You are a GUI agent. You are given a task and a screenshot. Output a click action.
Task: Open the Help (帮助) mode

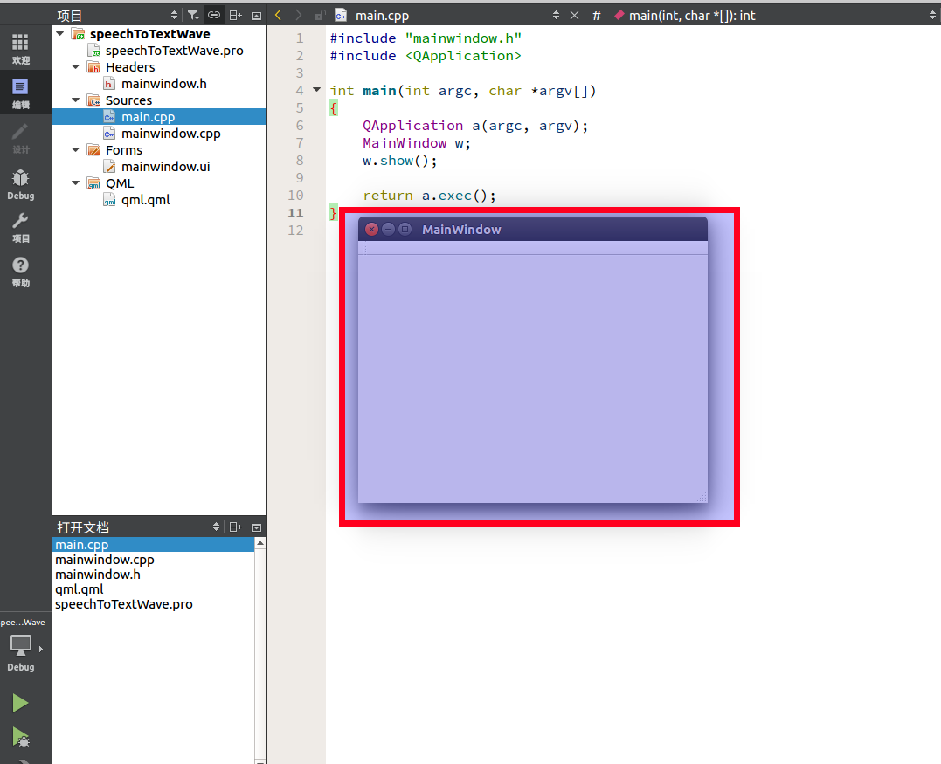point(20,272)
